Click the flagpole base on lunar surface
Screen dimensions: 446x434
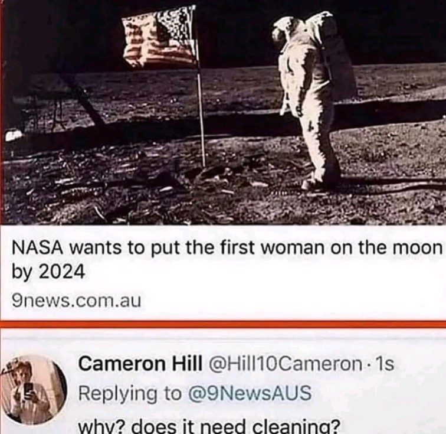click(x=204, y=165)
